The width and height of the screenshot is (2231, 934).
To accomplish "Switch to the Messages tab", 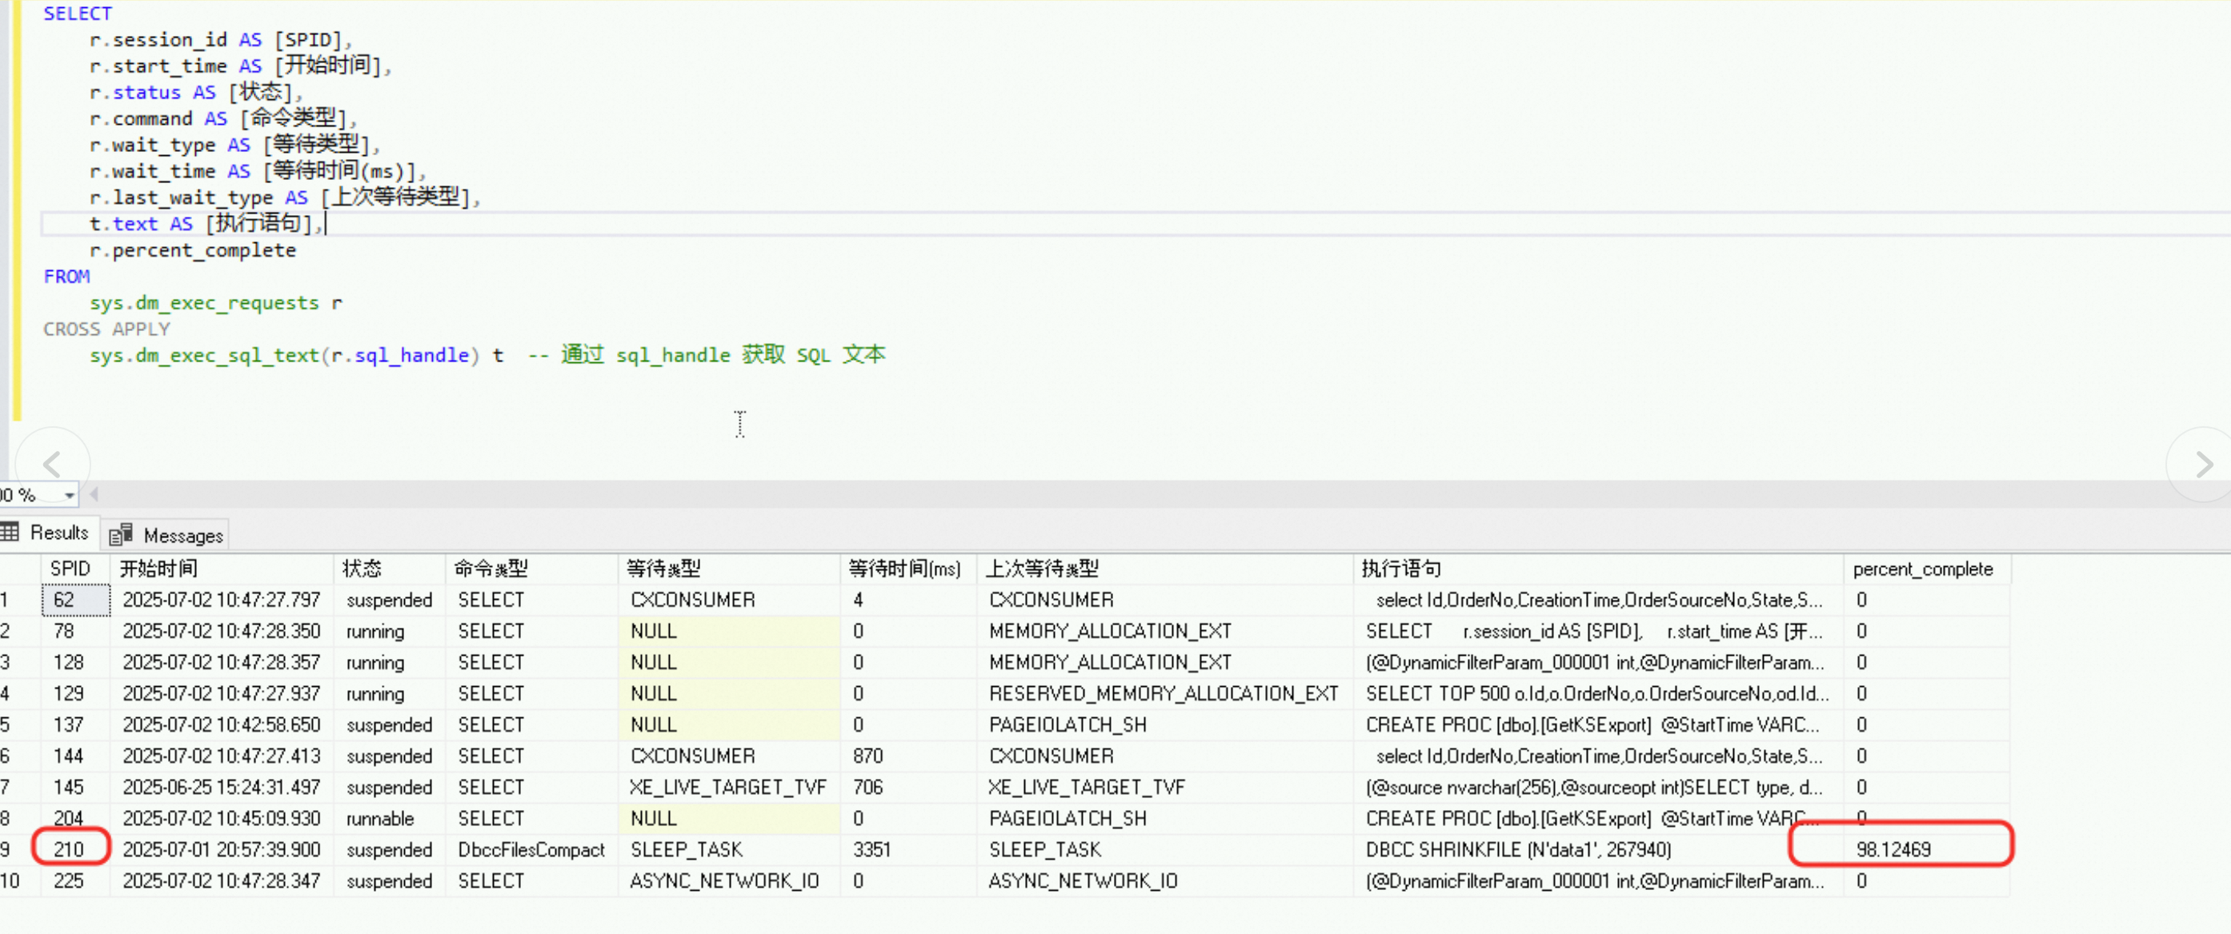I will click(x=182, y=536).
